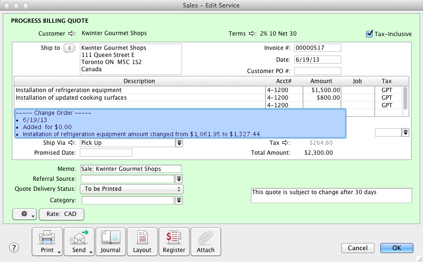Cancel the service quote edit

(357, 248)
